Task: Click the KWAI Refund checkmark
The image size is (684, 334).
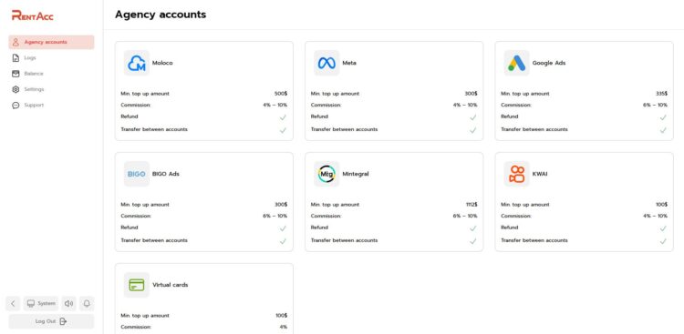Action: coord(663,228)
